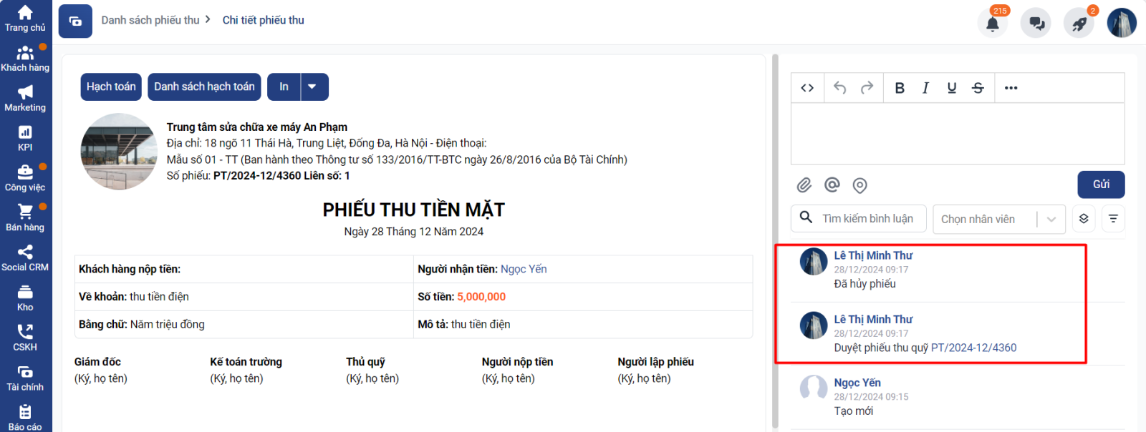Toggle bold formatting in comment editor
The height and width of the screenshot is (432, 1146).
click(900, 88)
